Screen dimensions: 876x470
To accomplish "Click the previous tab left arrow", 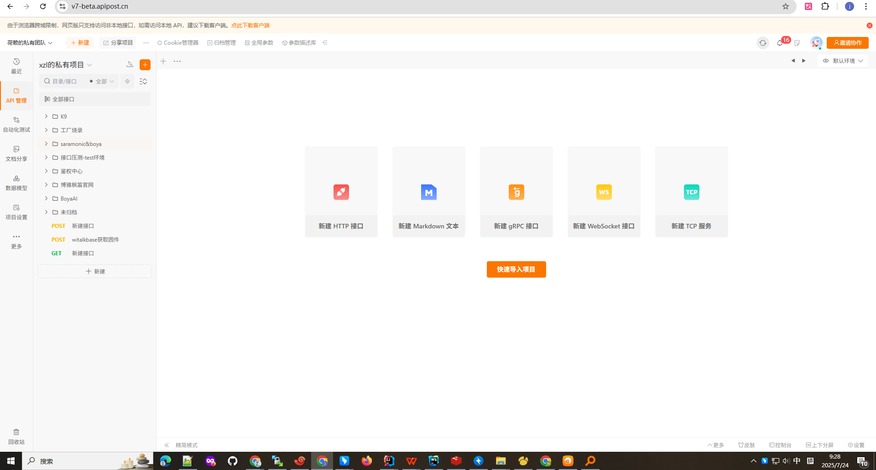I will point(793,61).
